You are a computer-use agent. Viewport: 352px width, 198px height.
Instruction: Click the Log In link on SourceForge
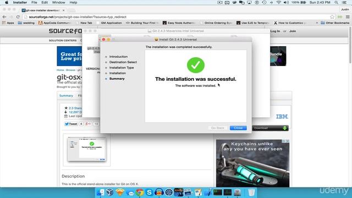[275, 31]
